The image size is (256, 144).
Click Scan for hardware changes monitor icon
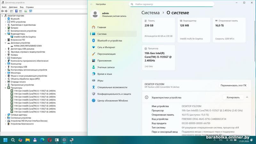[x=30, y=11]
